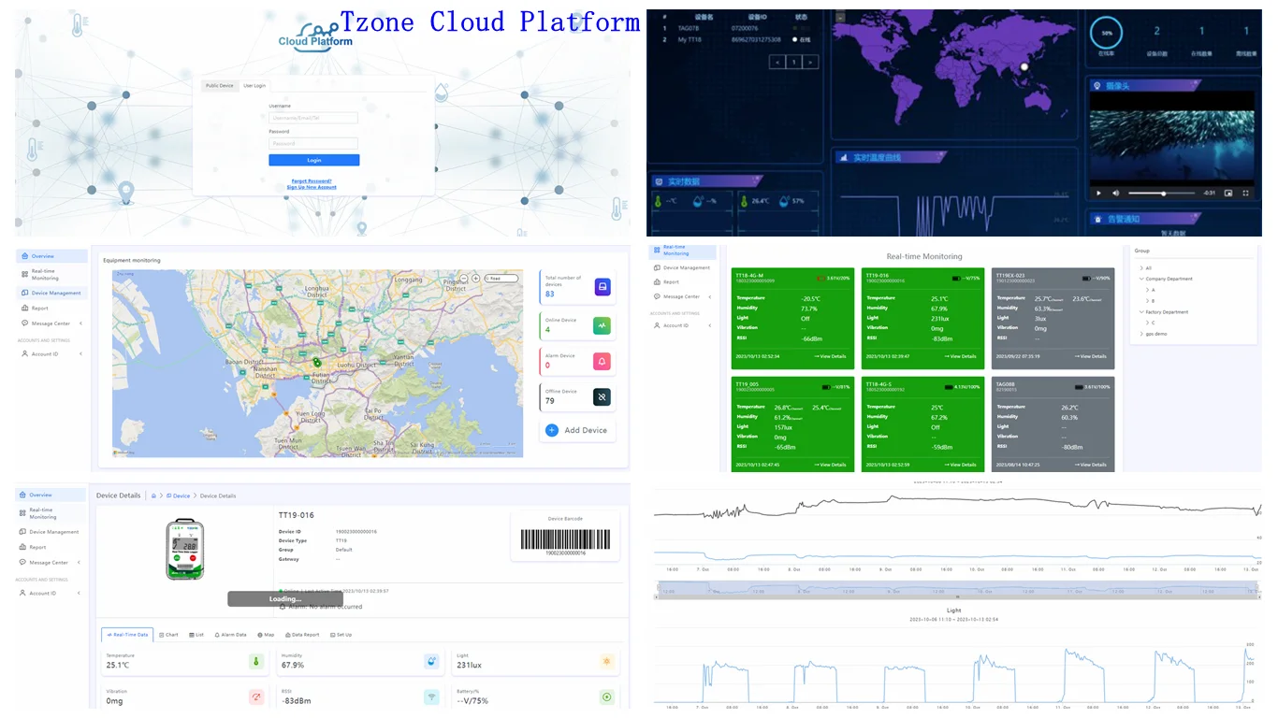Viewport: 1278px width, 718px height.
Task: Expand the All group tree node
Action: [1140, 268]
